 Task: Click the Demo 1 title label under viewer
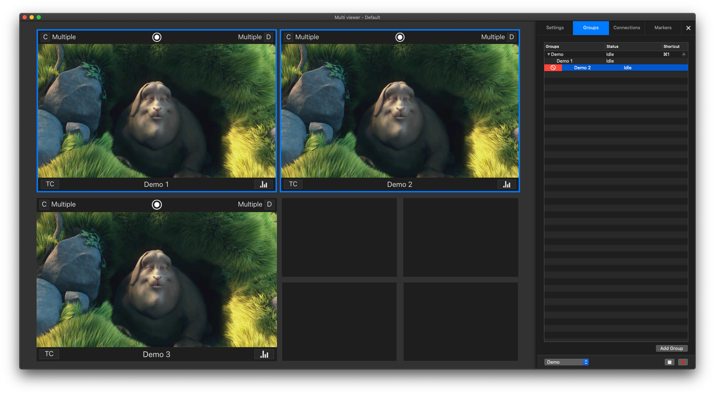click(156, 185)
